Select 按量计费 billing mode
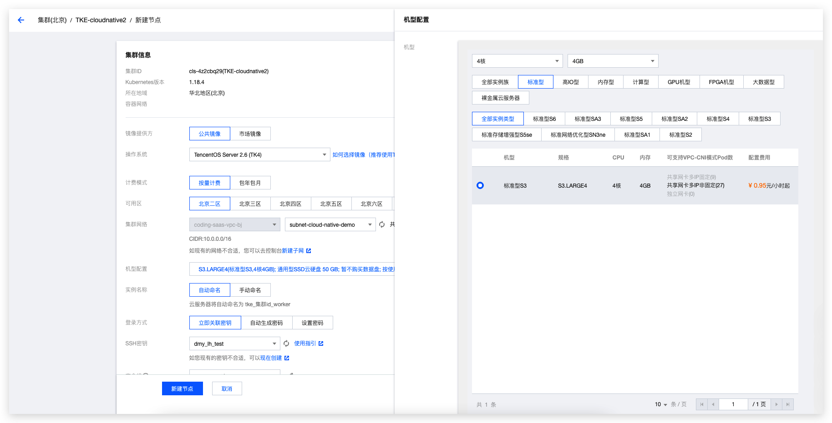This screenshot has height=423, width=832. [x=210, y=183]
